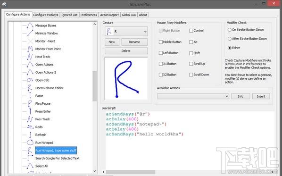
Task: Click the gesture icon beside Open Calc
Action: click(30, 80)
